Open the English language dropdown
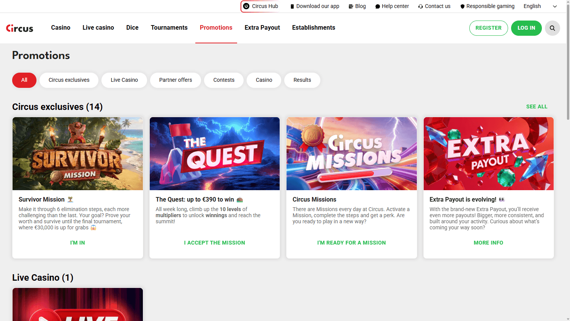The height and width of the screenshot is (321, 570). (x=540, y=6)
